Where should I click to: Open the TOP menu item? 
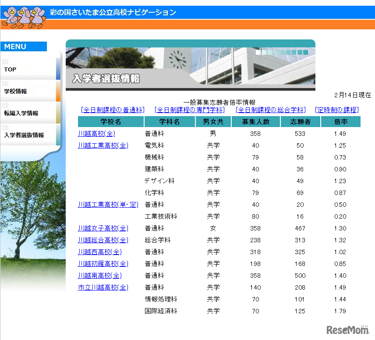click(11, 69)
